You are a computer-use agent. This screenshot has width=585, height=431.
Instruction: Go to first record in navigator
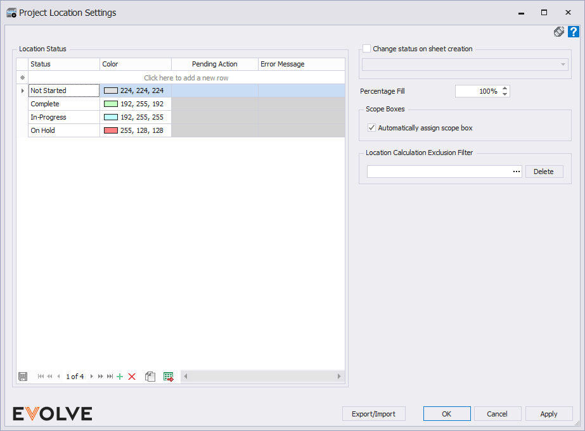[x=41, y=376]
